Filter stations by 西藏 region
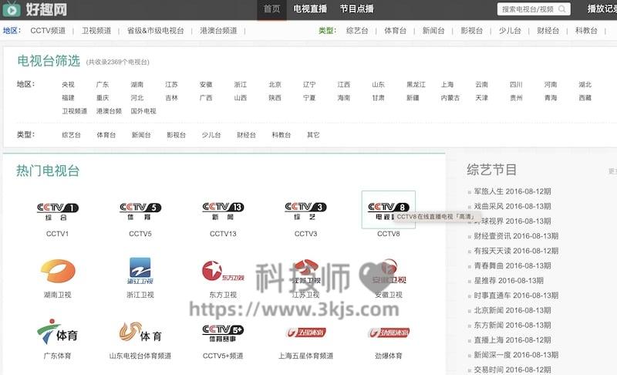 [585, 98]
